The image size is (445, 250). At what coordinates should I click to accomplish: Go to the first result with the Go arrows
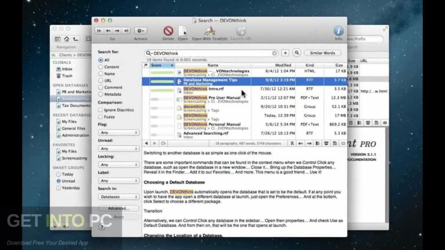pos(99,31)
